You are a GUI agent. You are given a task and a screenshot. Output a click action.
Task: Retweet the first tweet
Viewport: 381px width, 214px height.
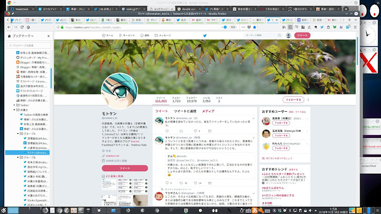click(x=181, y=131)
